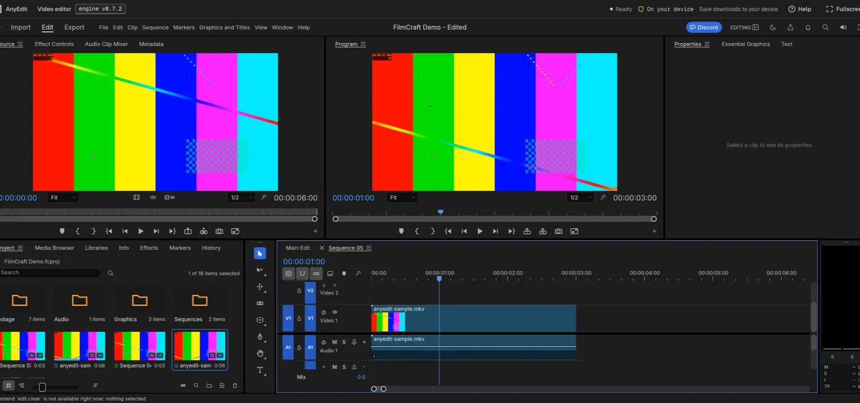Image resolution: width=860 pixels, height=403 pixels.
Task: Open notifications bell icon
Action: pyautogui.click(x=808, y=27)
